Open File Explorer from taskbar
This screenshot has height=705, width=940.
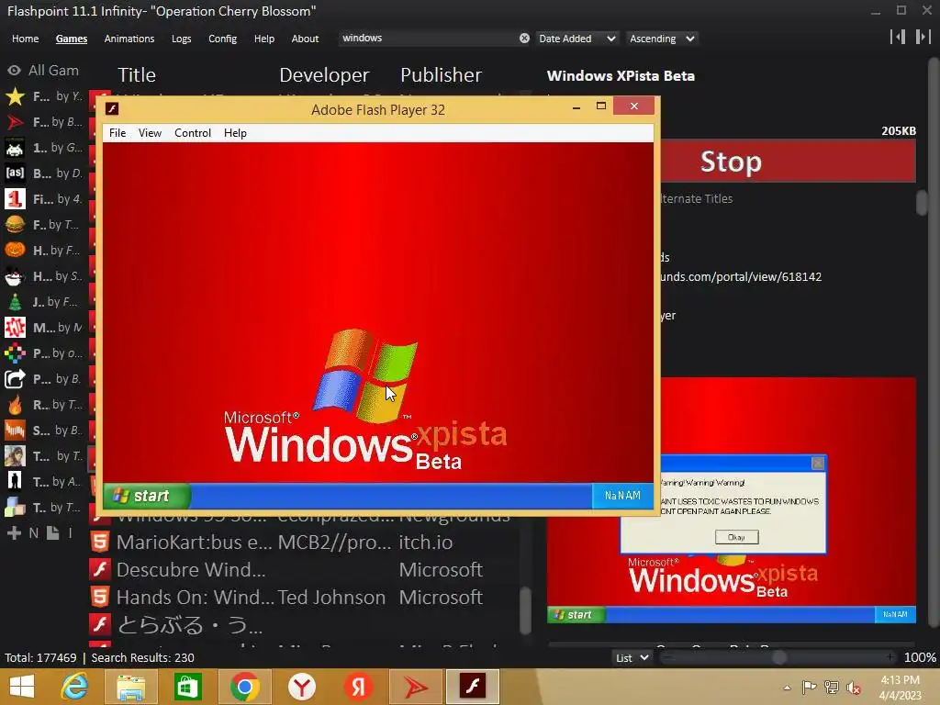point(130,687)
